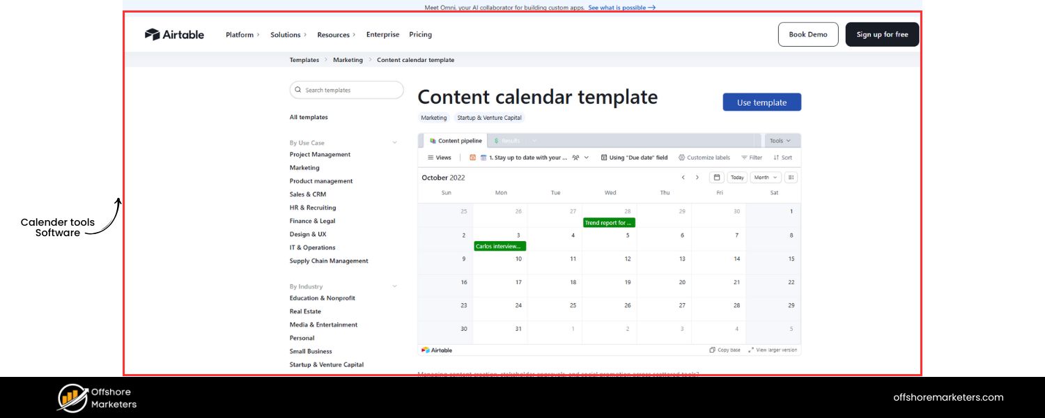Click the search magnifier icon
The image size is (1045, 418).
[298, 90]
